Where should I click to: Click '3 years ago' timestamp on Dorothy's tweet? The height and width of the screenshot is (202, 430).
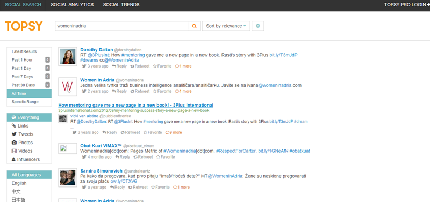[98, 66]
